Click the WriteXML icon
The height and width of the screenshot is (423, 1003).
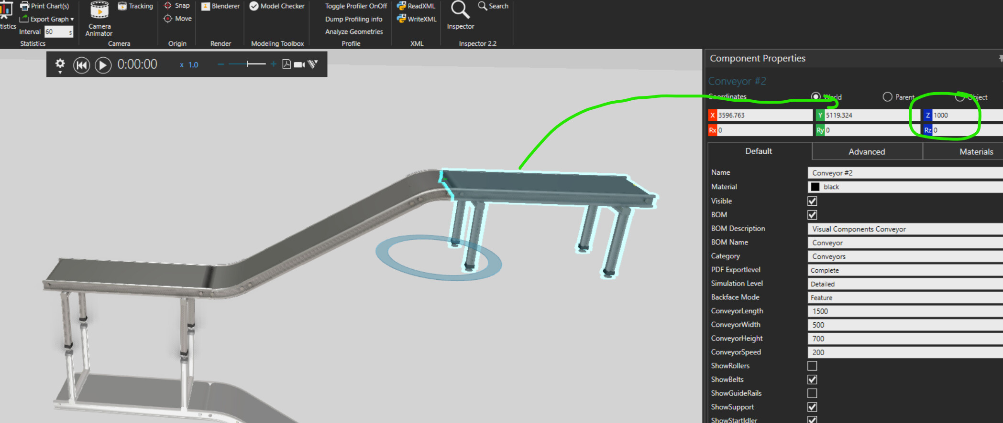coord(401,19)
